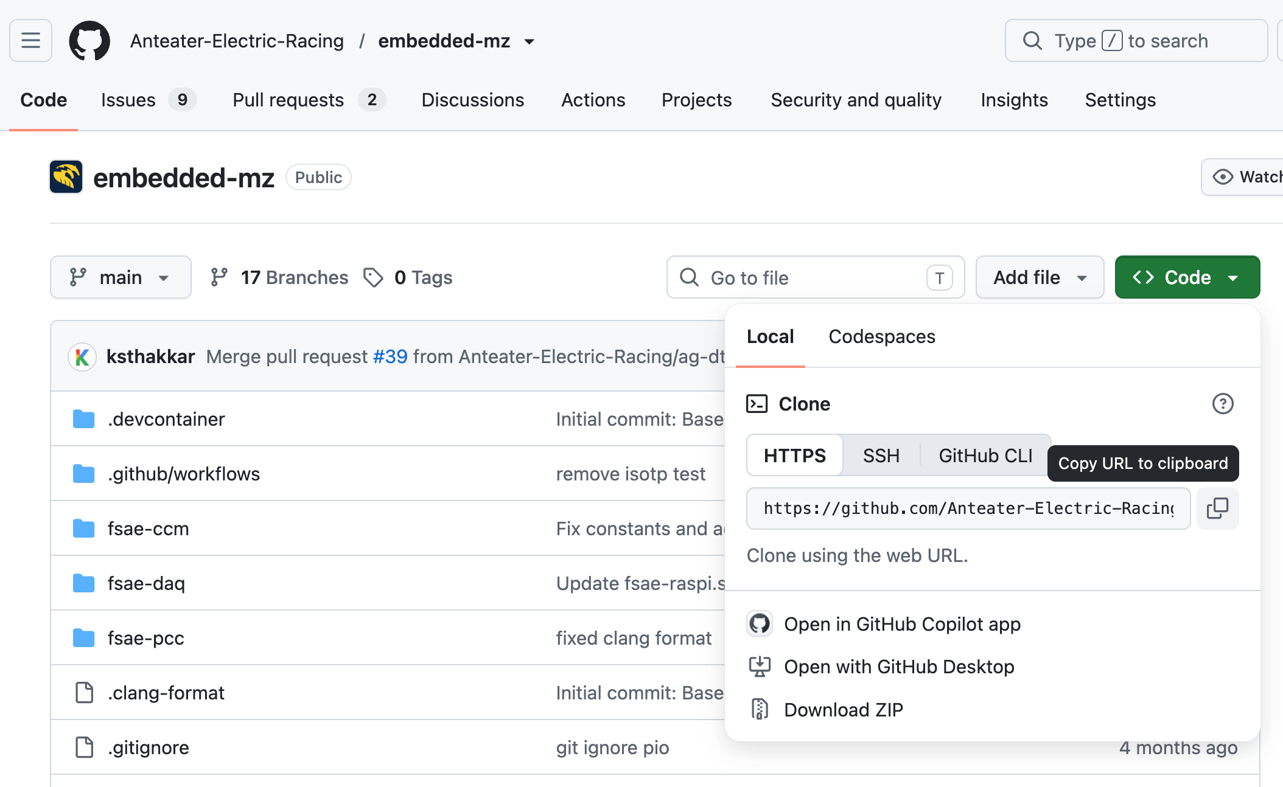
Task: Copy clone URL to clipboard icon
Action: (x=1217, y=508)
